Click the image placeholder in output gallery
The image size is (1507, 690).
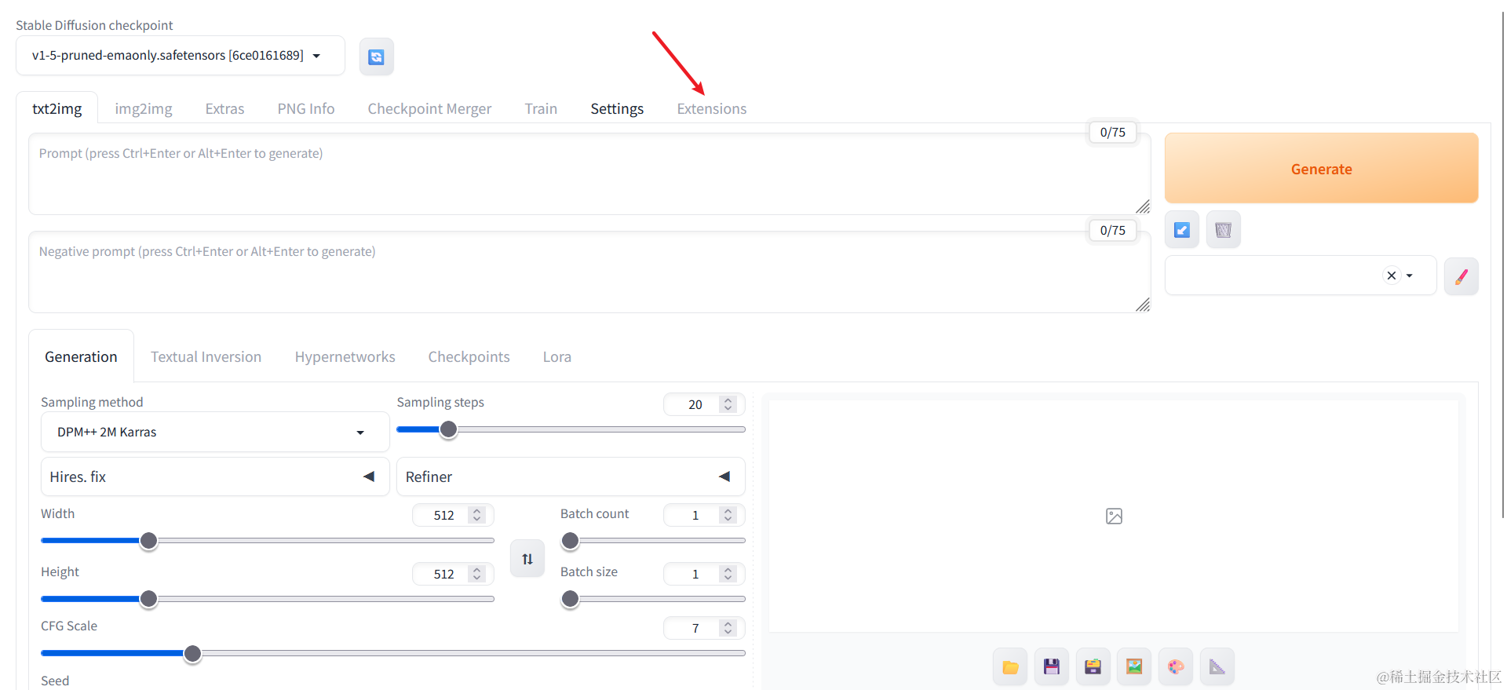pyautogui.click(x=1114, y=516)
